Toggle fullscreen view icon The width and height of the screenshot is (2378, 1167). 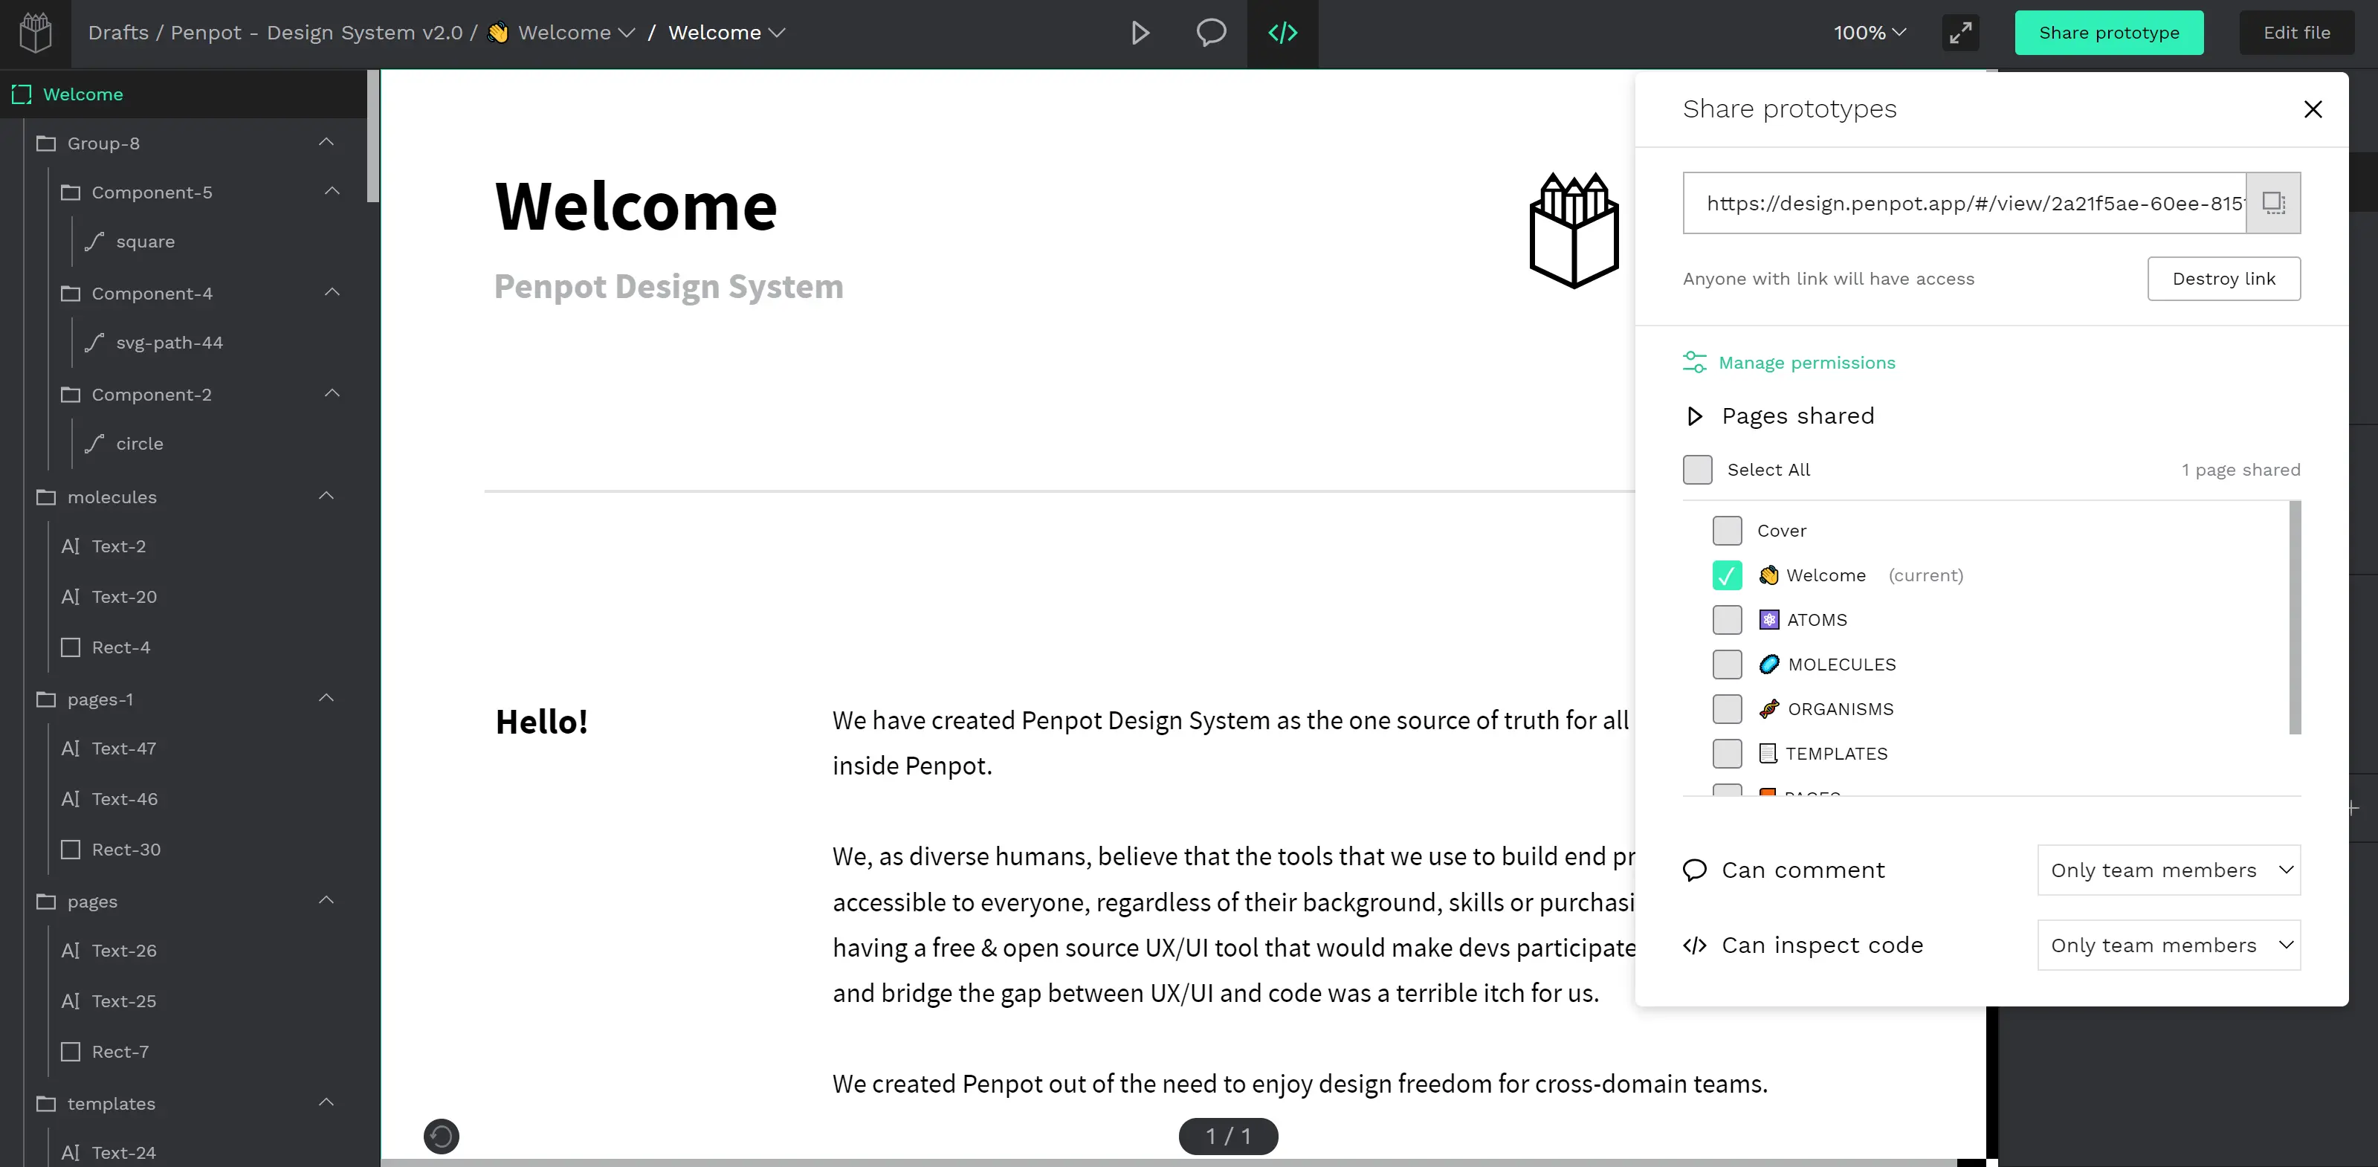click(1959, 33)
